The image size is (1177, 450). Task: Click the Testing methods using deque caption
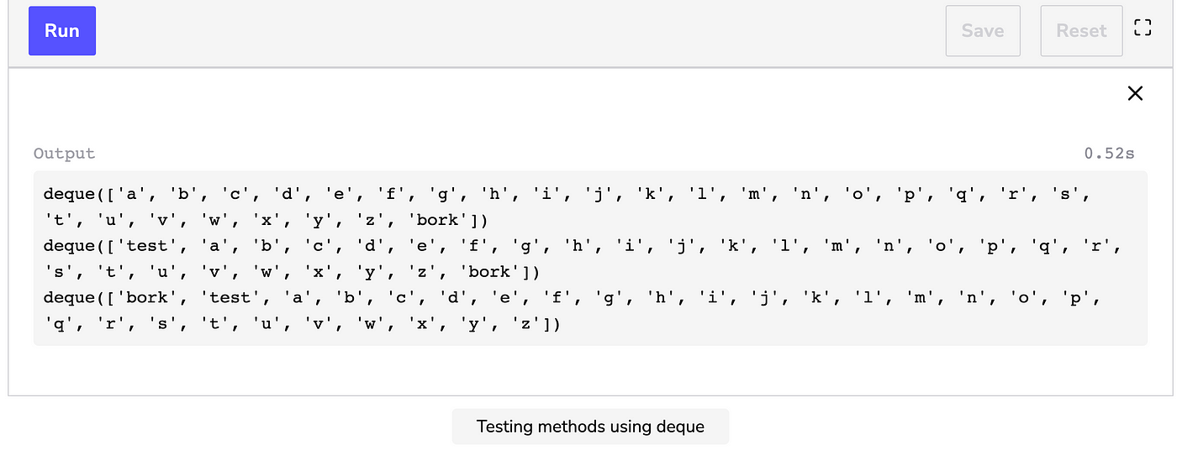tap(590, 426)
